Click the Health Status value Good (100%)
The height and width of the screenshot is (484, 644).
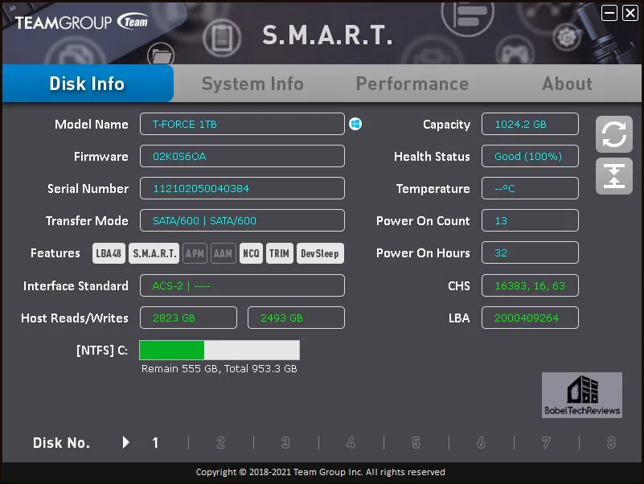[530, 156]
